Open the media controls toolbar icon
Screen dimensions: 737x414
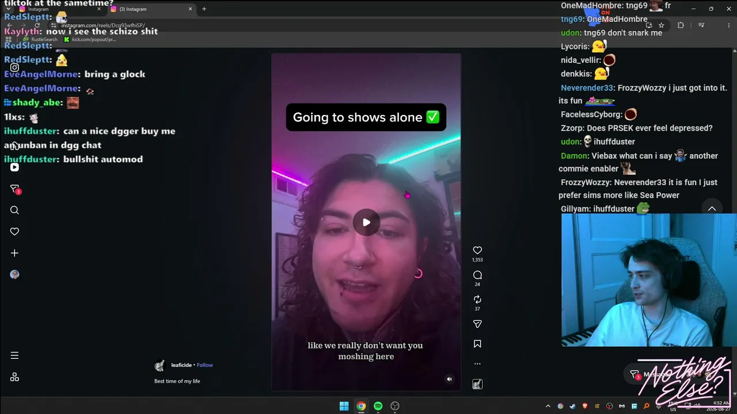coord(701,25)
